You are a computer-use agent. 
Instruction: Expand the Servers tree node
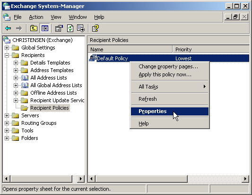pos(7,115)
